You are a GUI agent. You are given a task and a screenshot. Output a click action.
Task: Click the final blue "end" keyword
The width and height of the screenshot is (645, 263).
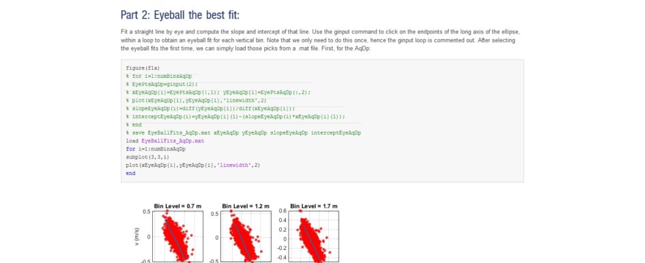pyautogui.click(x=130, y=174)
